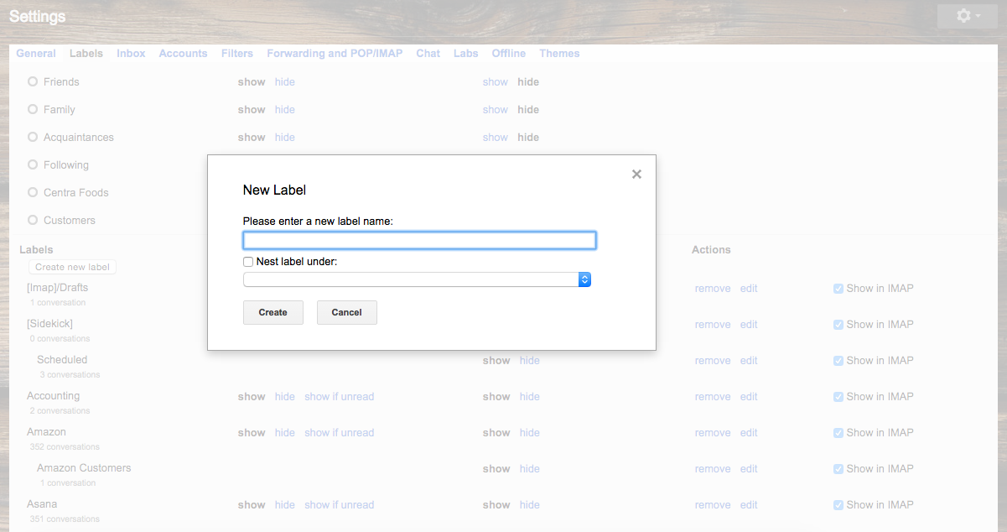The height and width of the screenshot is (532, 1007).
Task: Select the Filters tab
Action: (237, 53)
